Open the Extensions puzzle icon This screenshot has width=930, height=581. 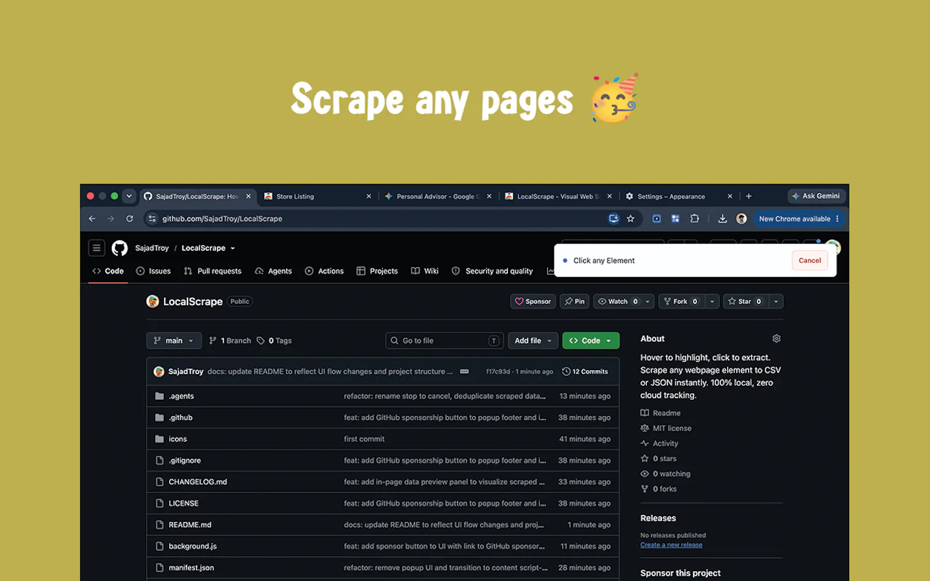pos(695,218)
